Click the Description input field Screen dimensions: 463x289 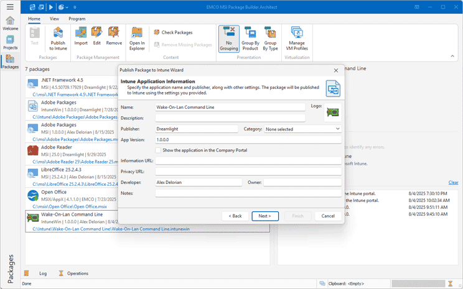(x=230, y=117)
